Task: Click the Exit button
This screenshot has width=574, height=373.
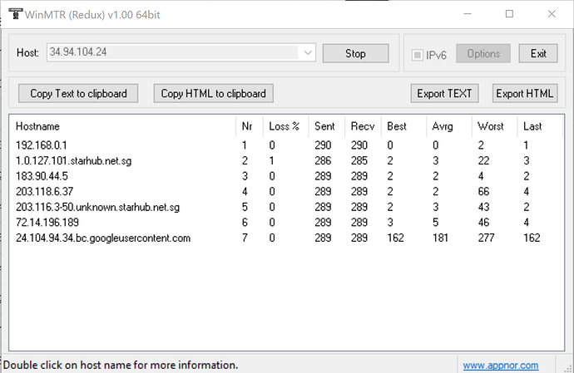Action: 538,53
